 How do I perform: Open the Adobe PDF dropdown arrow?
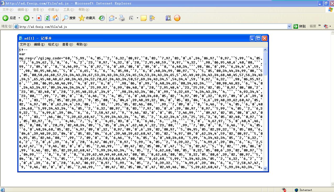click(x=330, y=26)
